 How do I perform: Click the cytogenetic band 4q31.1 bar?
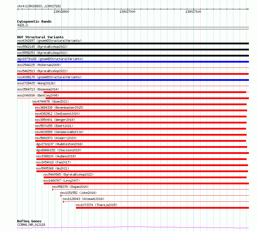[x=133, y=28]
